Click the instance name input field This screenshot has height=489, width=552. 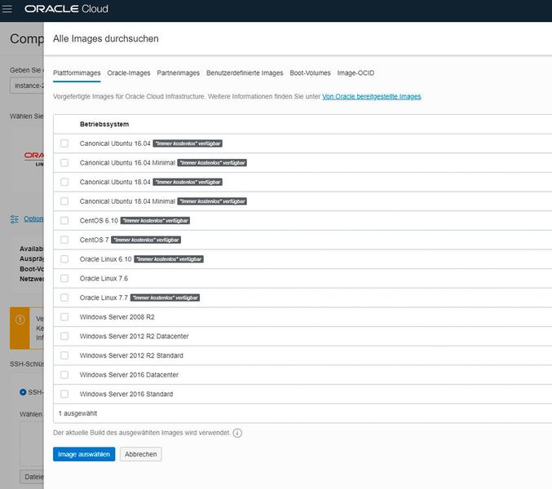pyautogui.click(x=27, y=86)
